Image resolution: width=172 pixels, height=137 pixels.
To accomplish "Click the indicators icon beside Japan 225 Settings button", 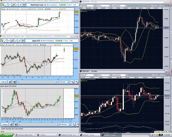I will coord(10,82).
